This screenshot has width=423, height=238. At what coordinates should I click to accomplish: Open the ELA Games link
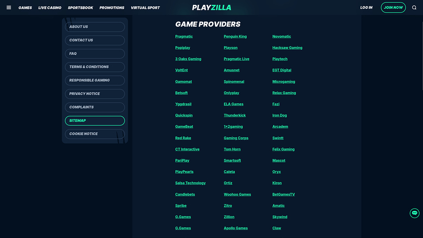(233, 104)
